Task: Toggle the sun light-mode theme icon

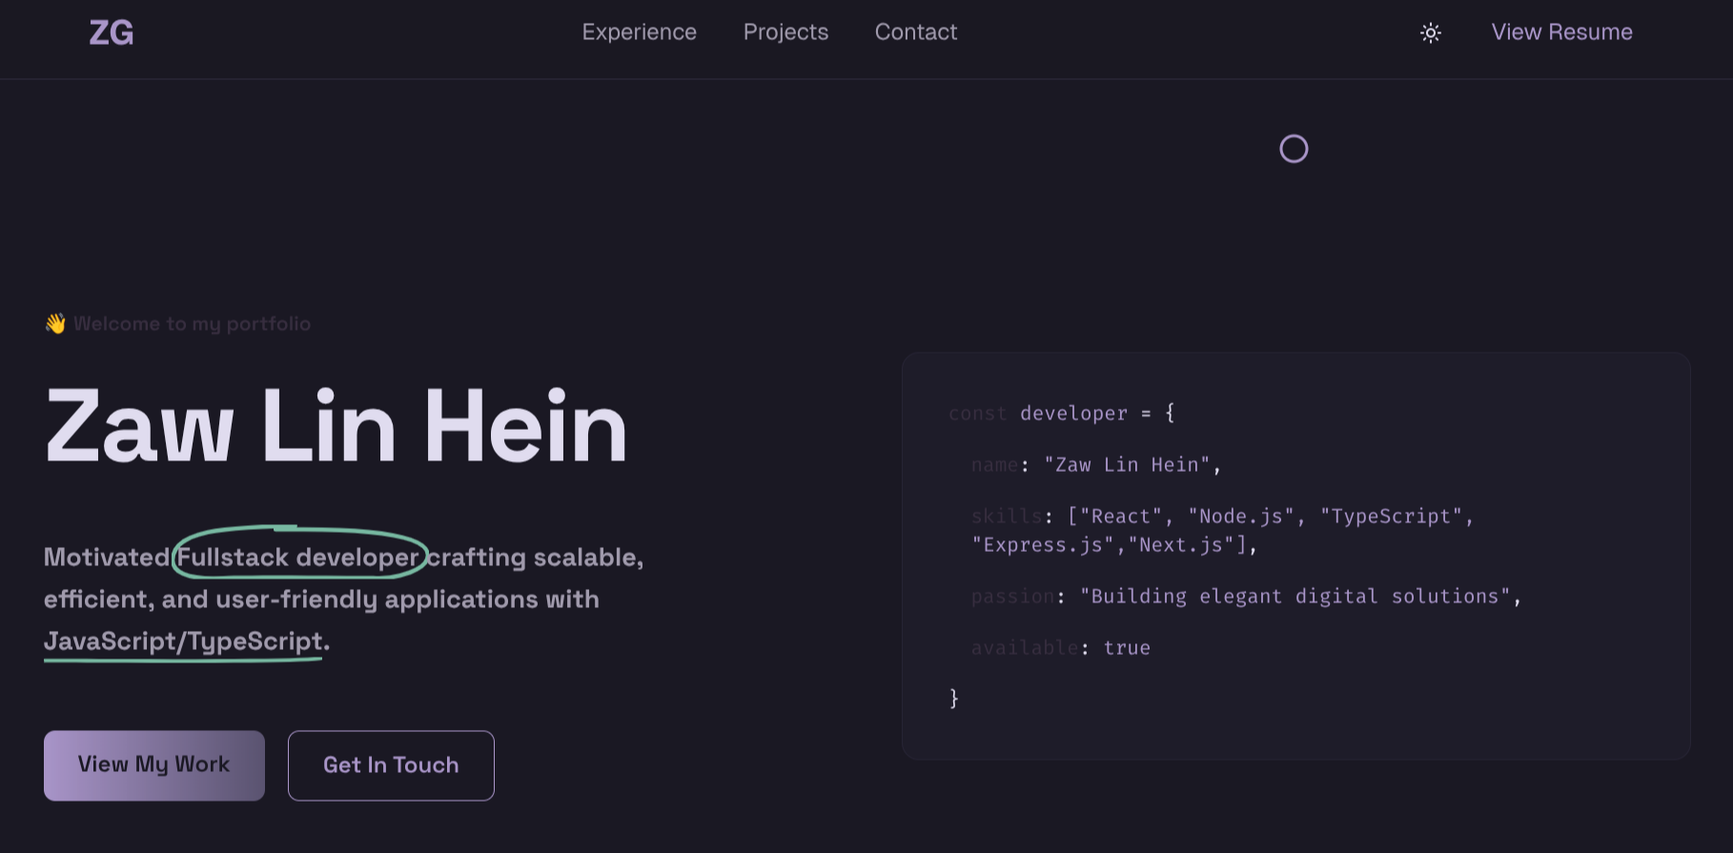Action: (x=1430, y=33)
